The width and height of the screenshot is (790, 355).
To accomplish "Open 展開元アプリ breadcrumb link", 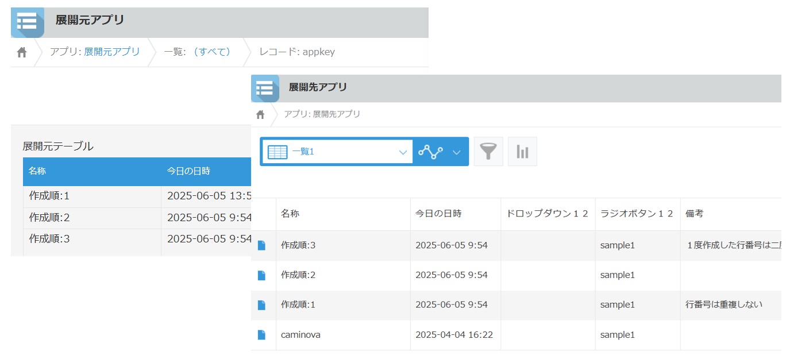I will click(x=112, y=52).
